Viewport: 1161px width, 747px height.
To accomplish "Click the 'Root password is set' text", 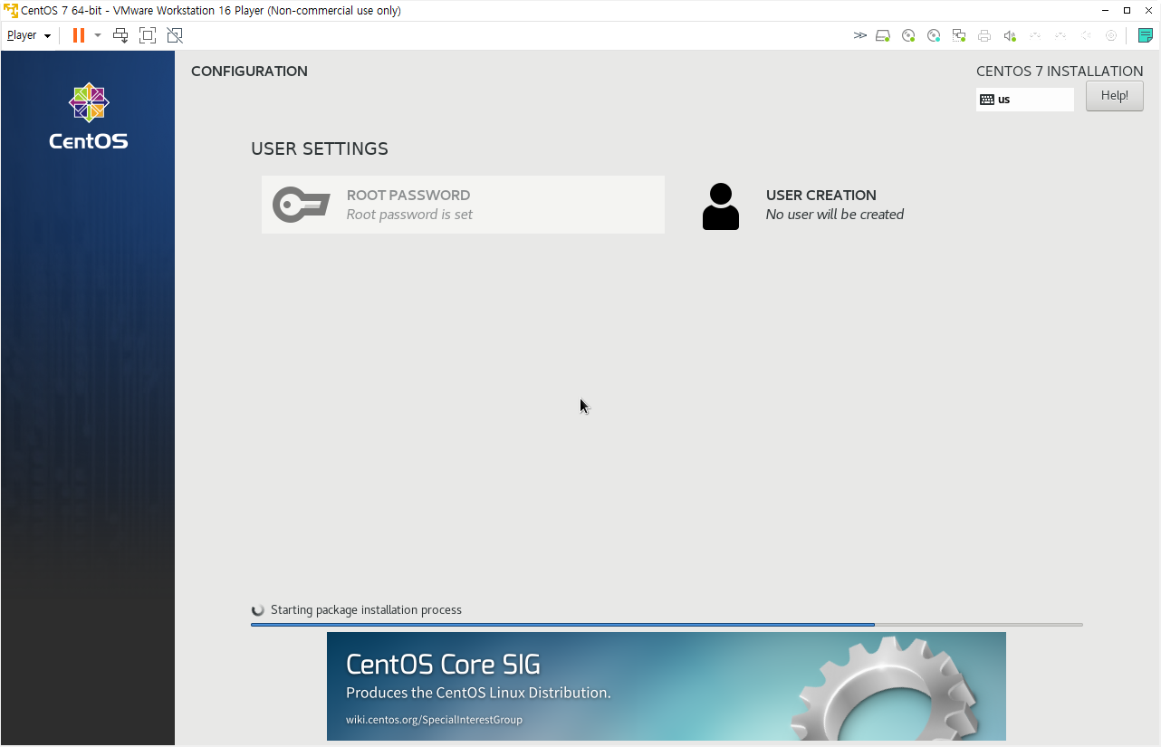I will tap(409, 215).
